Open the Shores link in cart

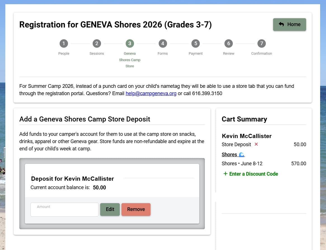(x=229, y=155)
